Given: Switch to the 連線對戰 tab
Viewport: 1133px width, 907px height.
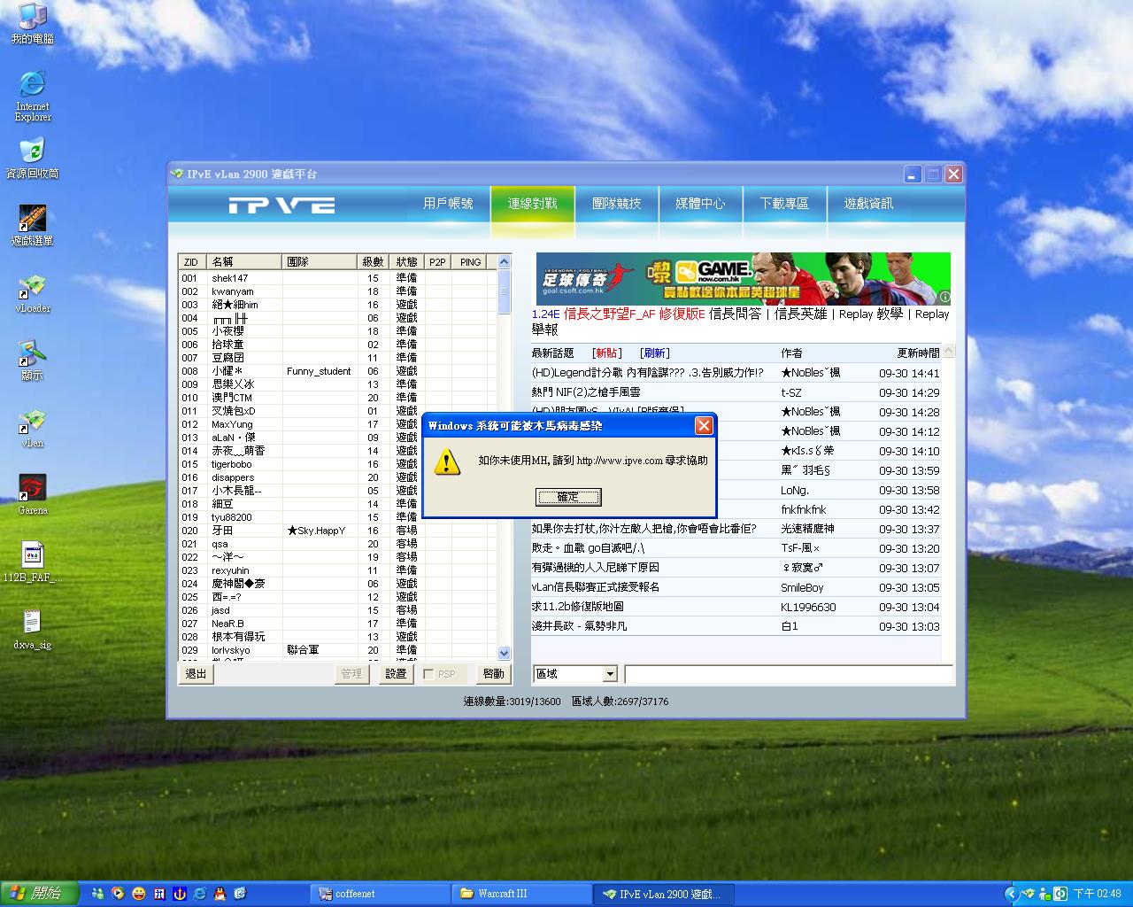Looking at the screenshot, I should pos(533,204).
